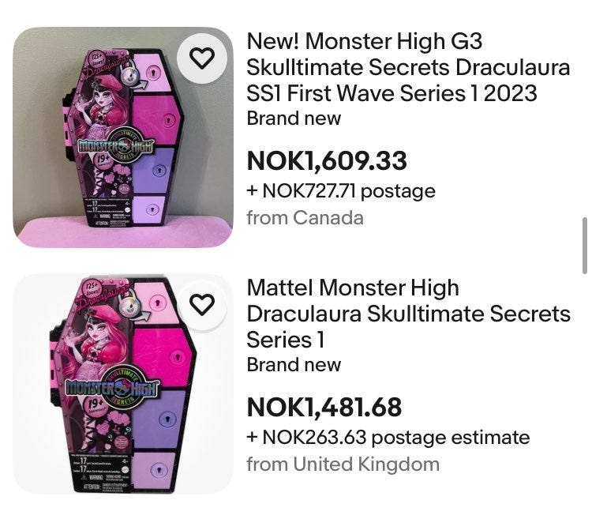This screenshot has width=592, height=519.
Task: Click 'Brand new' under the second listing
Action: coord(294,365)
